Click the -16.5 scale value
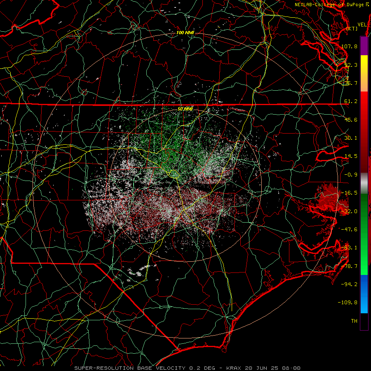This screenshot has height=371, width=371. coord(349,193)
